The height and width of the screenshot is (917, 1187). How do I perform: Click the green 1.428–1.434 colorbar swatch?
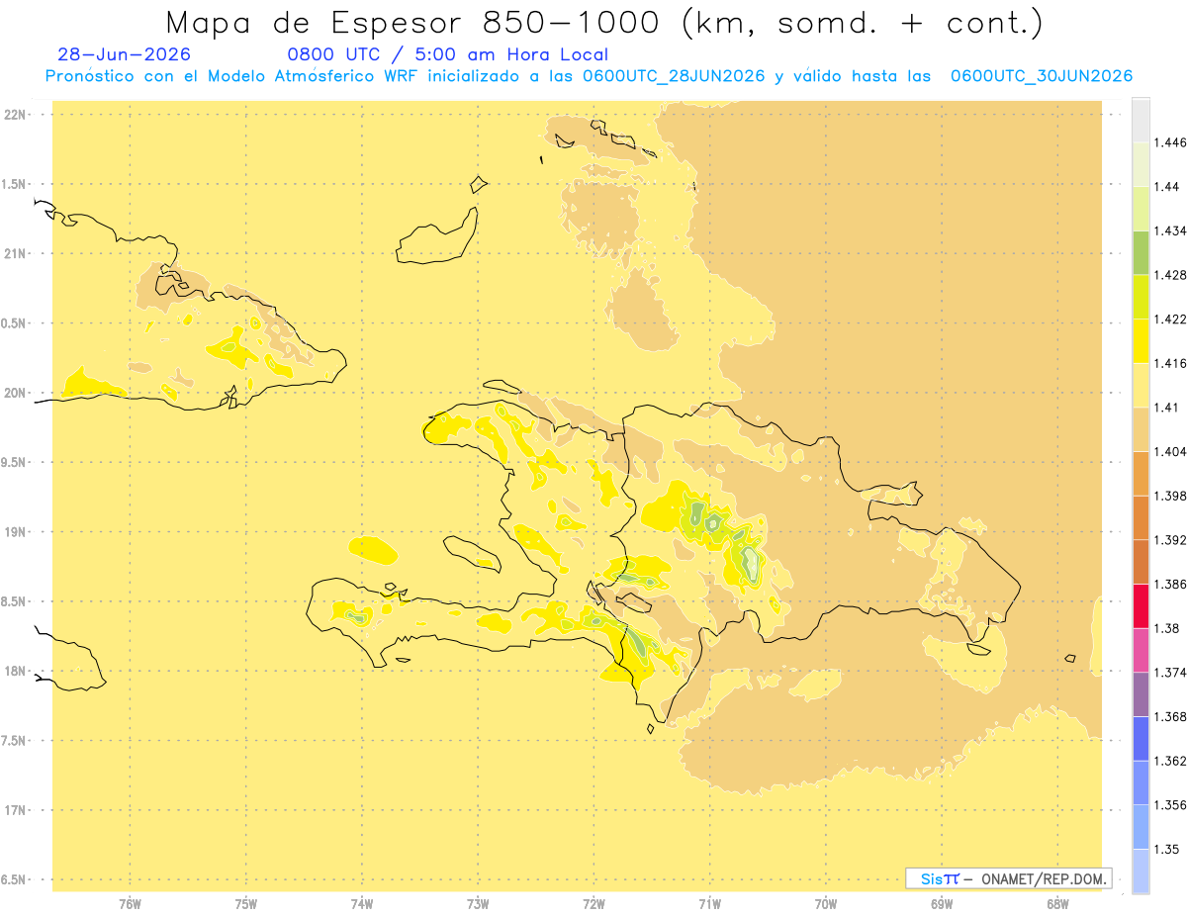pos(1140,252)
